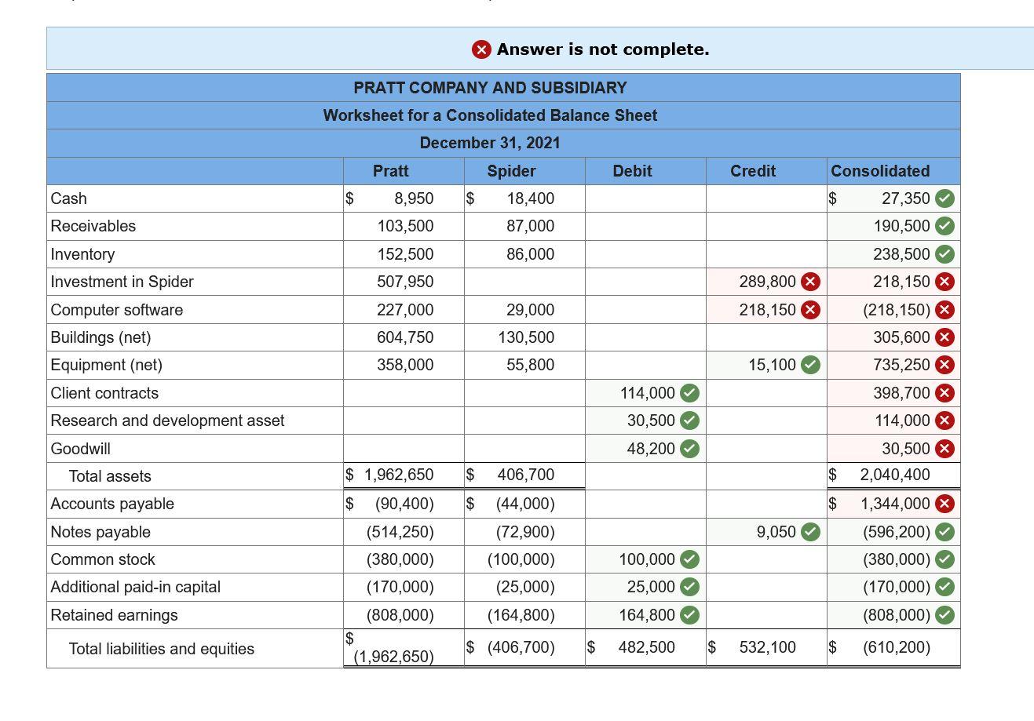
Task: Click green check next to debit 114,000
Action: point(689,393)
